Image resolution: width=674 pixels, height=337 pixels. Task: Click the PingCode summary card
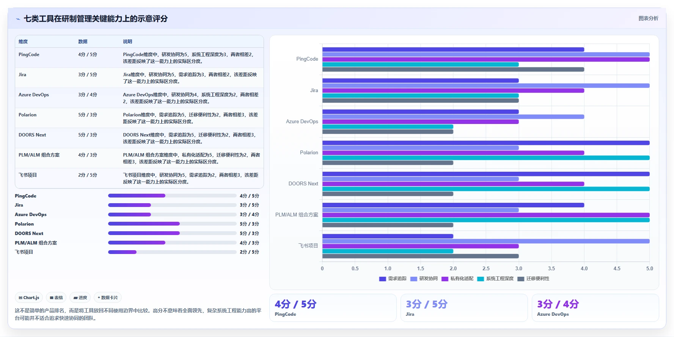coord(333,308)
